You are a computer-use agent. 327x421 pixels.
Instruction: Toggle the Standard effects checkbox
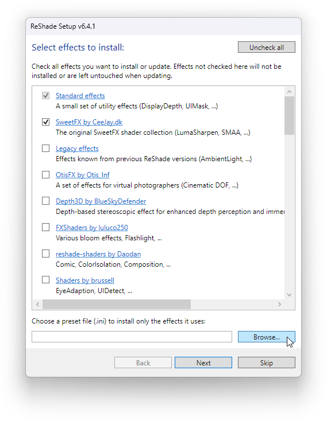click(46, 96)
